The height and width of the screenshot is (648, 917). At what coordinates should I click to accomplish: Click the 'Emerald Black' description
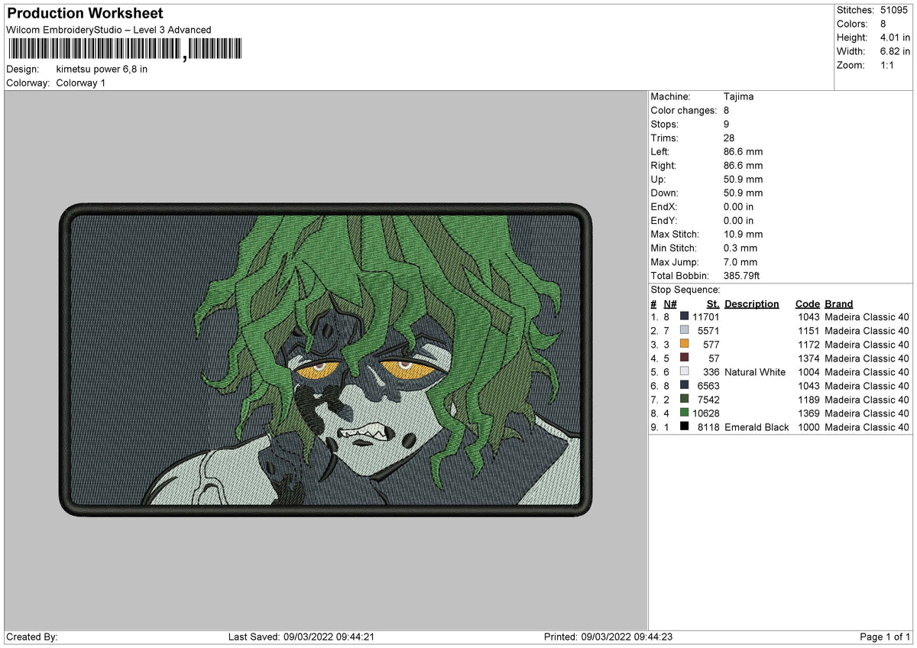(757, 426)
